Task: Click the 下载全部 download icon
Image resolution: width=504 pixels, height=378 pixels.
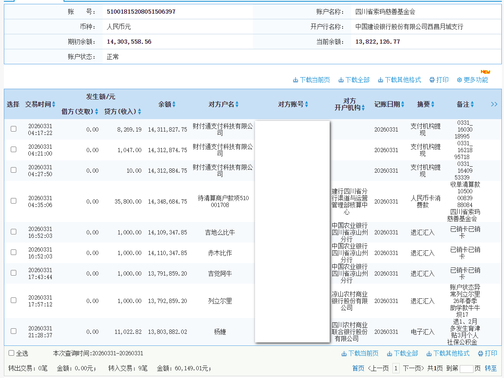Action: [x=341, y=80]
